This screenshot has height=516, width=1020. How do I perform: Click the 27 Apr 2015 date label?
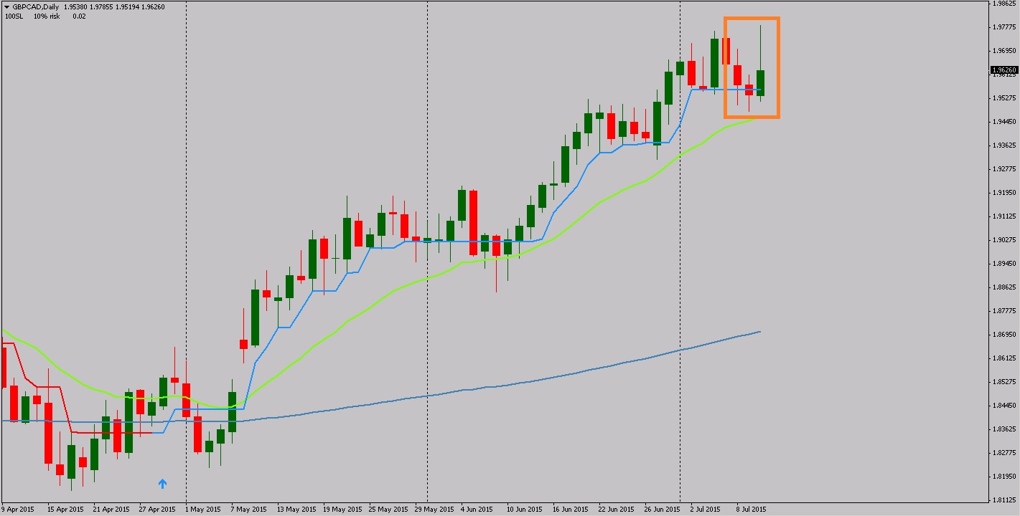(157, 510)
